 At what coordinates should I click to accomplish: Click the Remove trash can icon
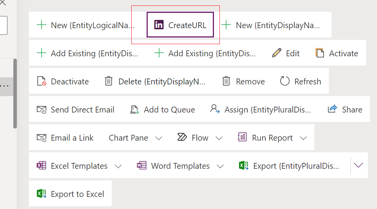click(226, 81)
